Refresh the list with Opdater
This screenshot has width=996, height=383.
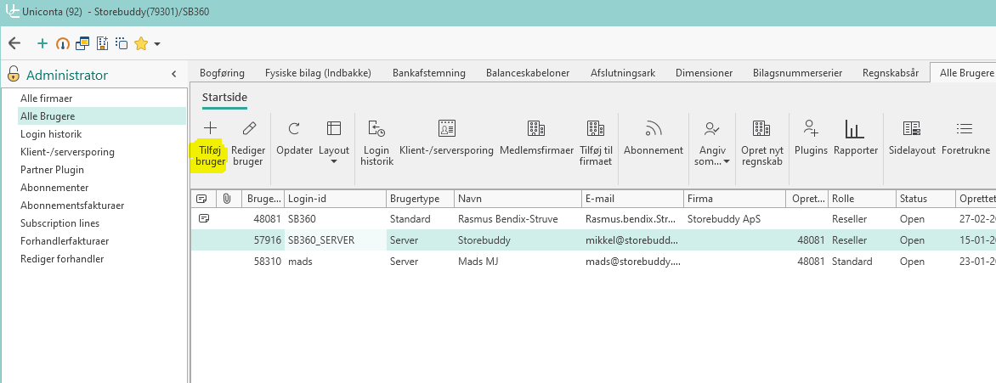(x=294, y=129)
